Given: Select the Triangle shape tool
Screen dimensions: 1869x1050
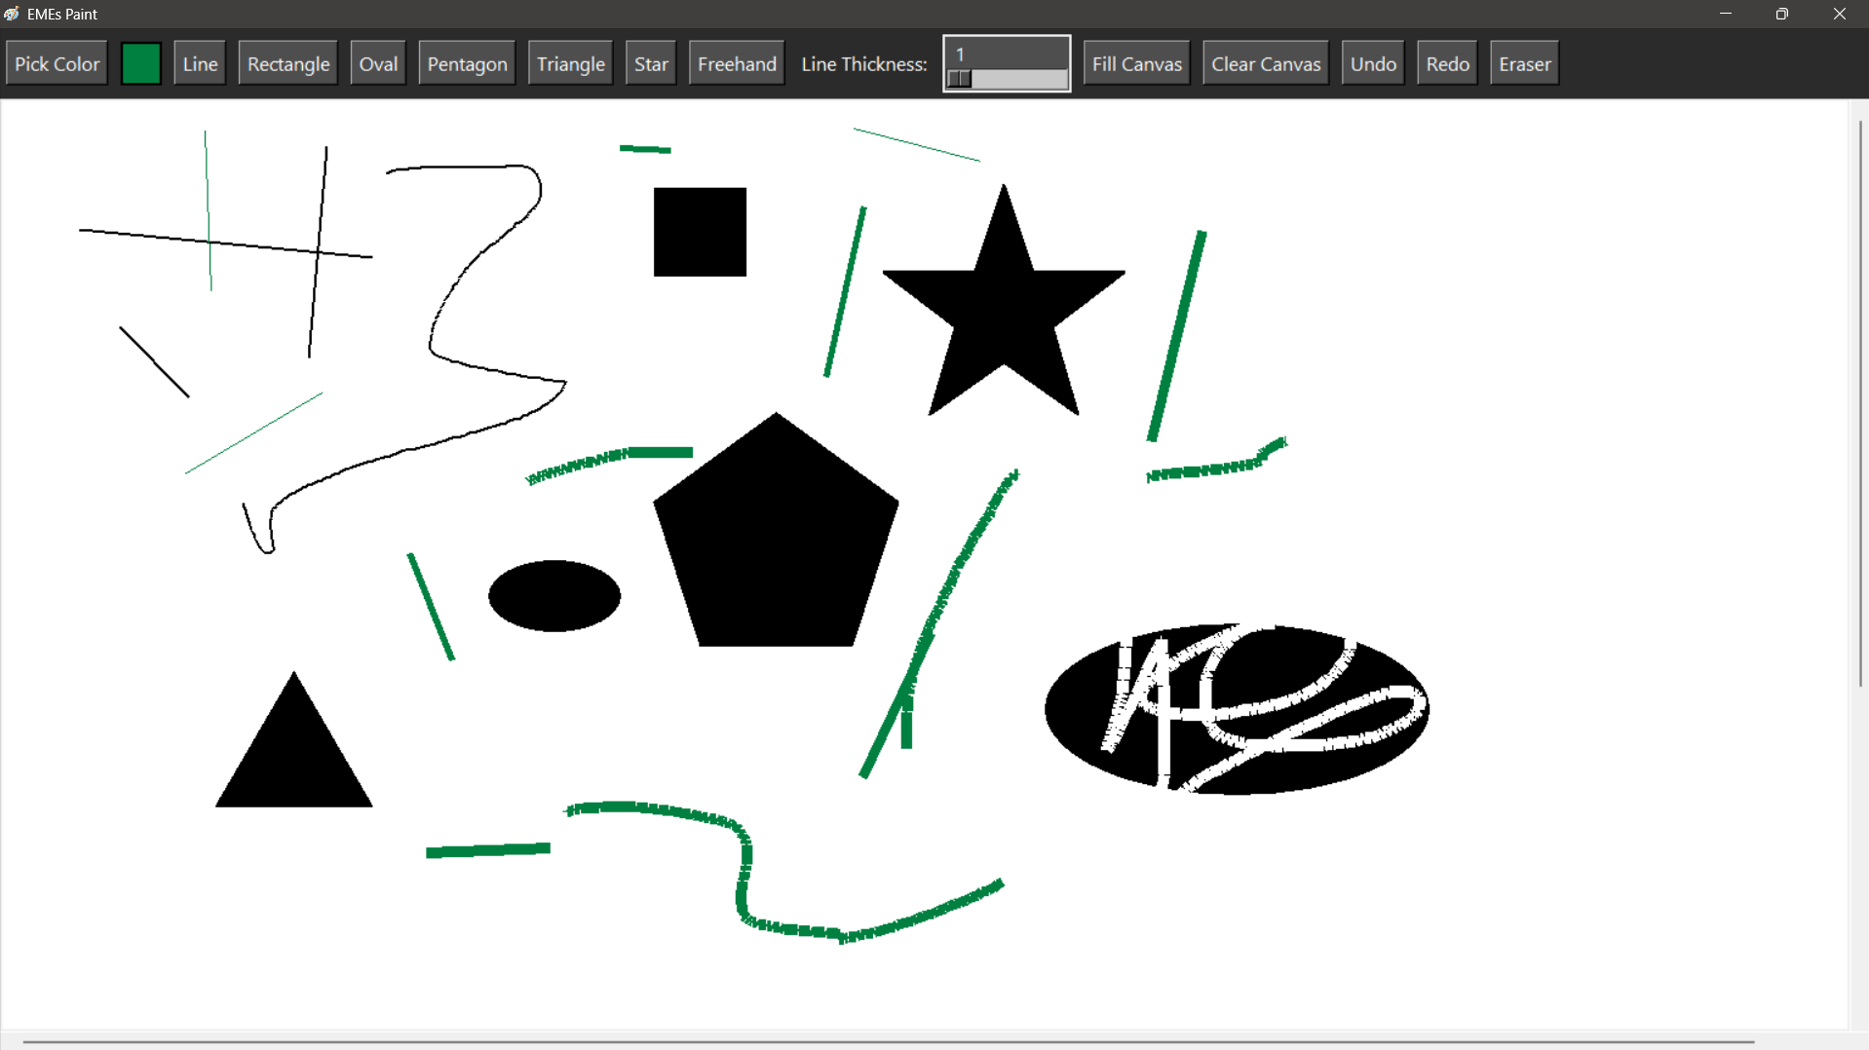Looking at the screenshot, I should [569, 62].
